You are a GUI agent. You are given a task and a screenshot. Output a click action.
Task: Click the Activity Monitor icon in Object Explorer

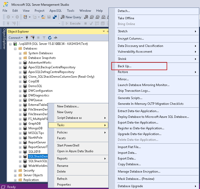pyautogui.click(x=56, y=38)
